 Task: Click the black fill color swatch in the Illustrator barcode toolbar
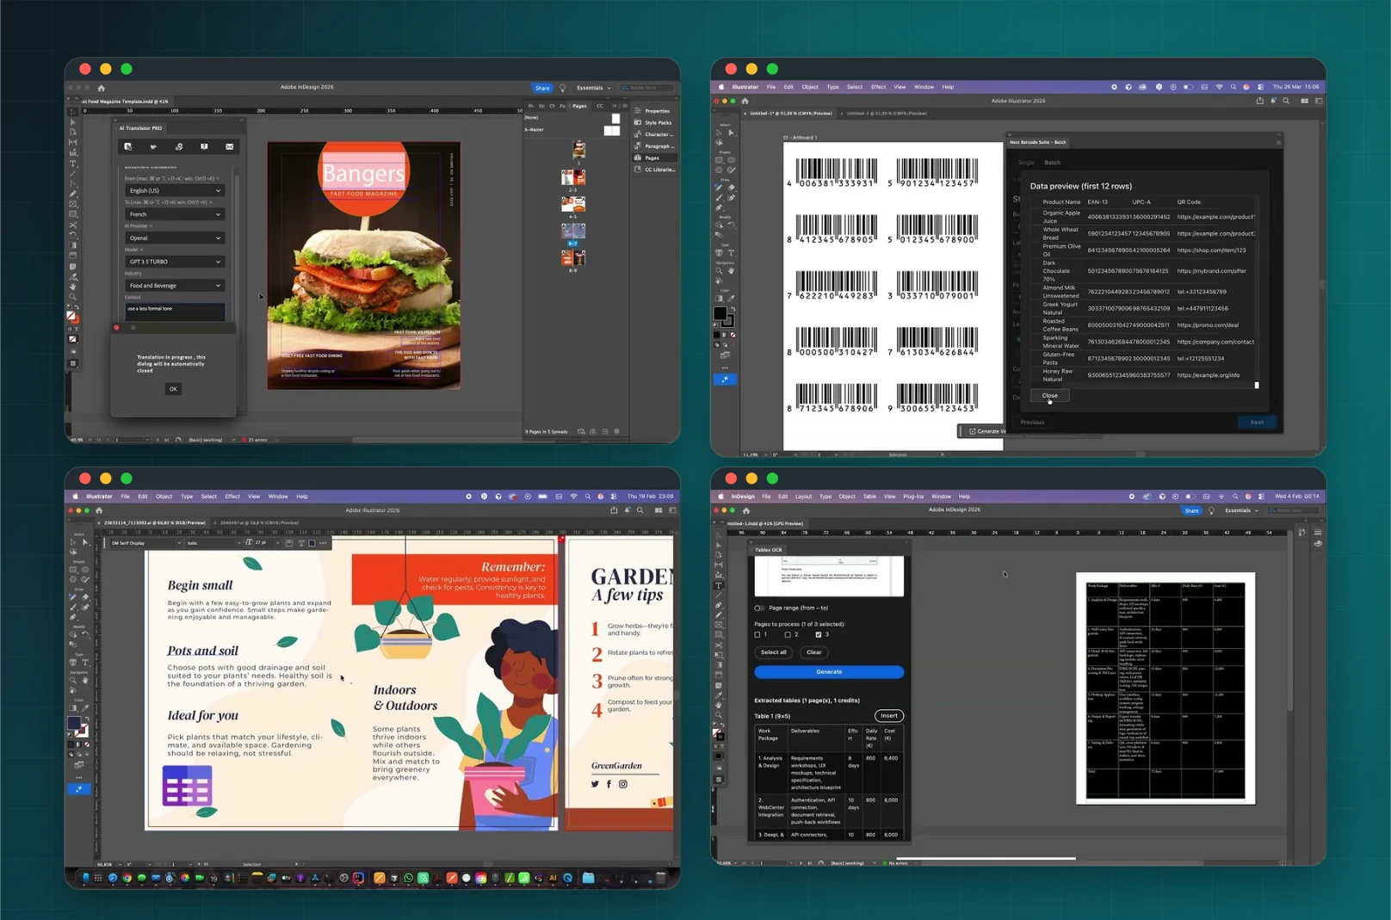click(720, 313)
